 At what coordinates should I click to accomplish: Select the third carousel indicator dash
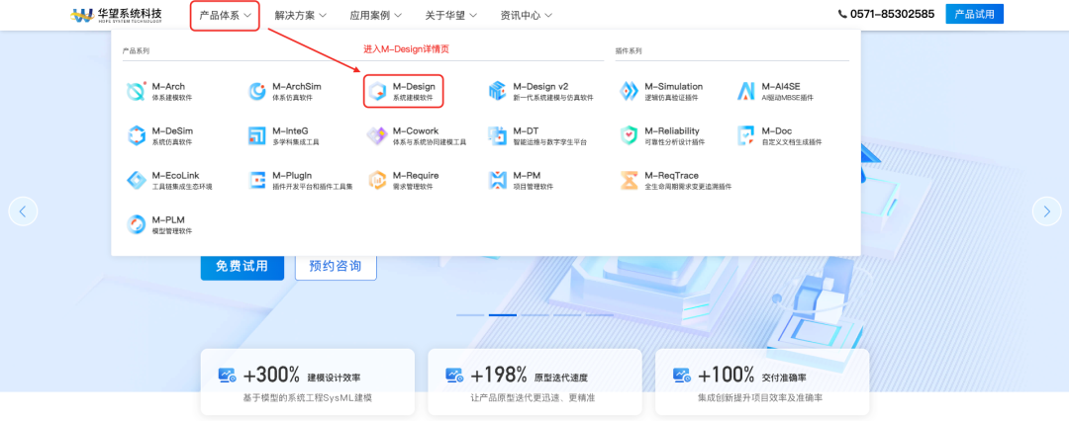point(535,314)
